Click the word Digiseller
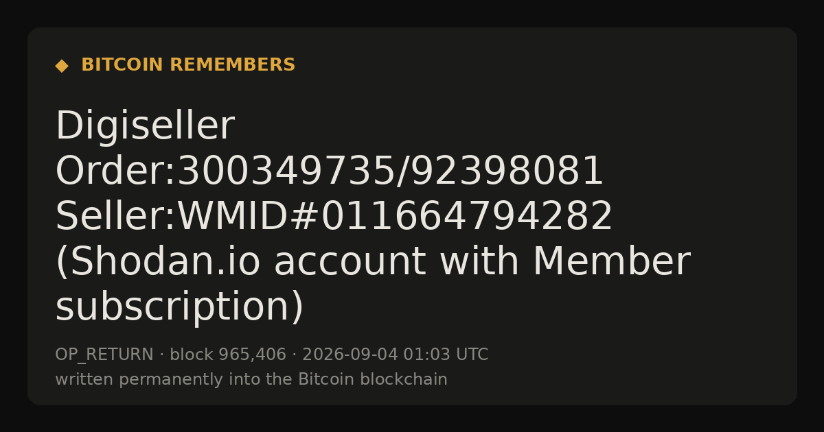Viewport: 824px width, 432px height. pyautogui.click(x=145, y=127)
